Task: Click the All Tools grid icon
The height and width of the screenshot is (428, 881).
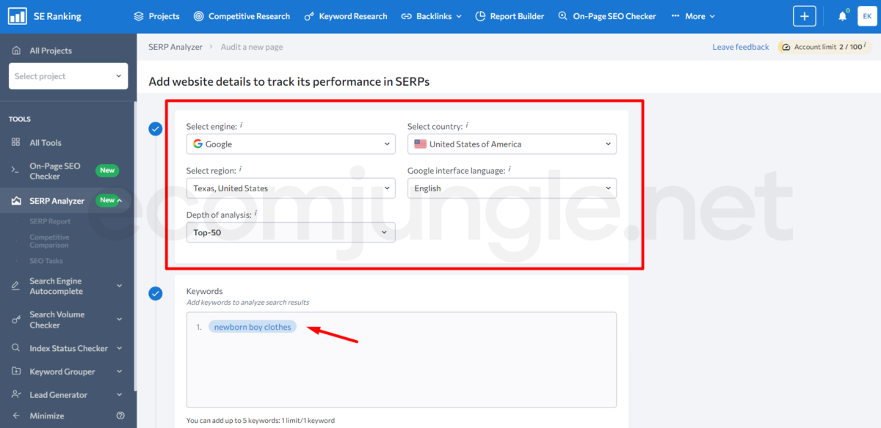Action: coord(15,143)
